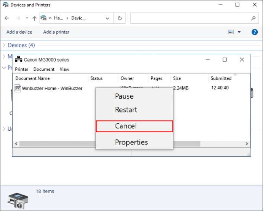Click the Devices and Printers title icon

click(x=6, y=5)
